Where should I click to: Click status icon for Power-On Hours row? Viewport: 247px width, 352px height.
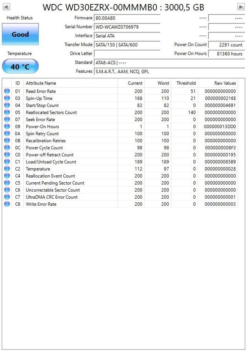point(7,126)
